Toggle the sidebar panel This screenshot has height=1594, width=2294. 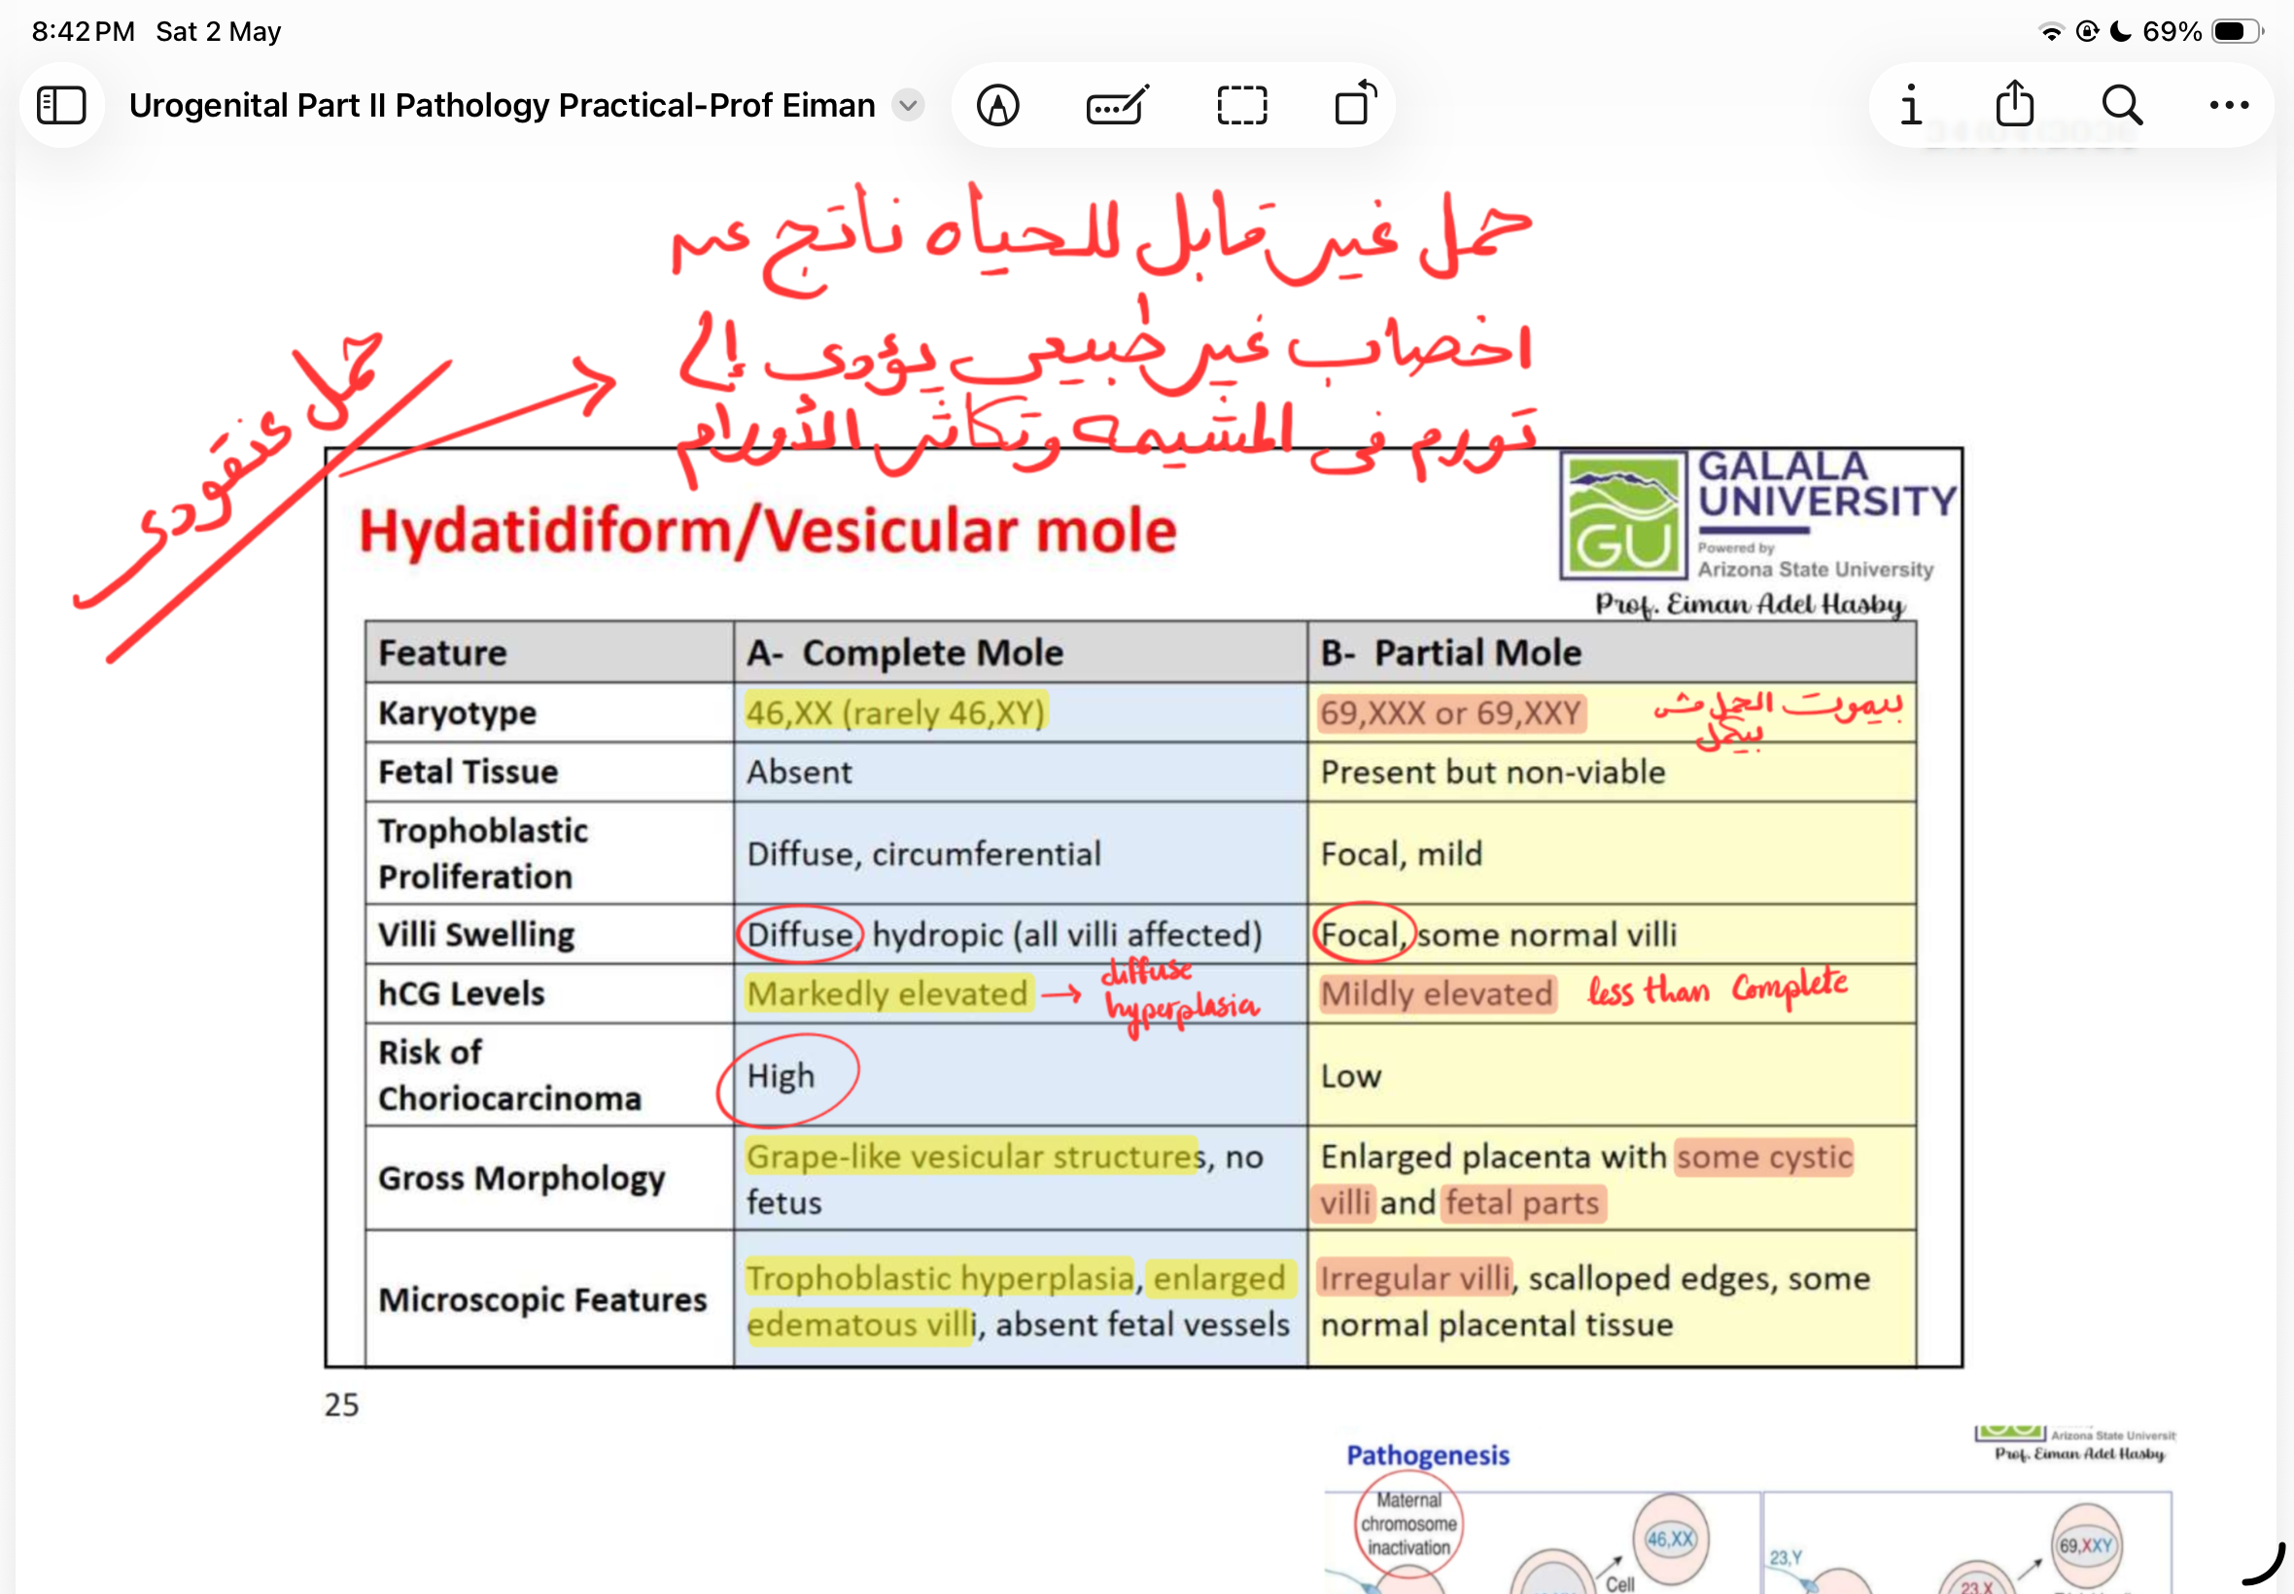coord(61,105)
